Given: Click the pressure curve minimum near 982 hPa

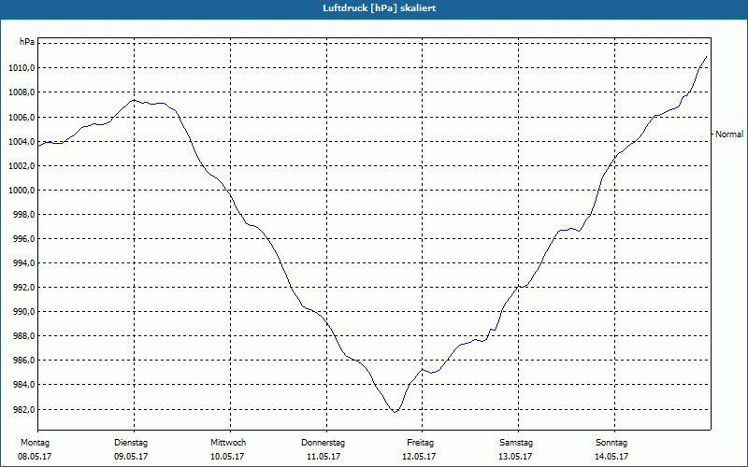Looking at the screenshot, I should (x=395, y=412).
